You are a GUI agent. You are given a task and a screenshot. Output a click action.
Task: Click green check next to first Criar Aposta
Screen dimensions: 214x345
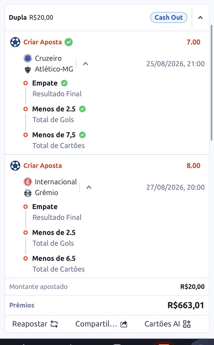coord(68,42)
